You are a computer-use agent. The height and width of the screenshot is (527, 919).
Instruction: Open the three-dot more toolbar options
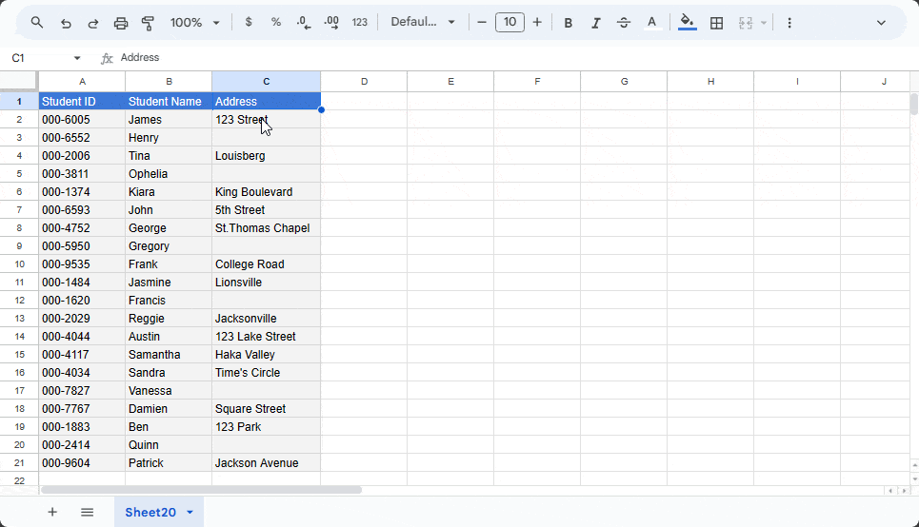(789, 23)
